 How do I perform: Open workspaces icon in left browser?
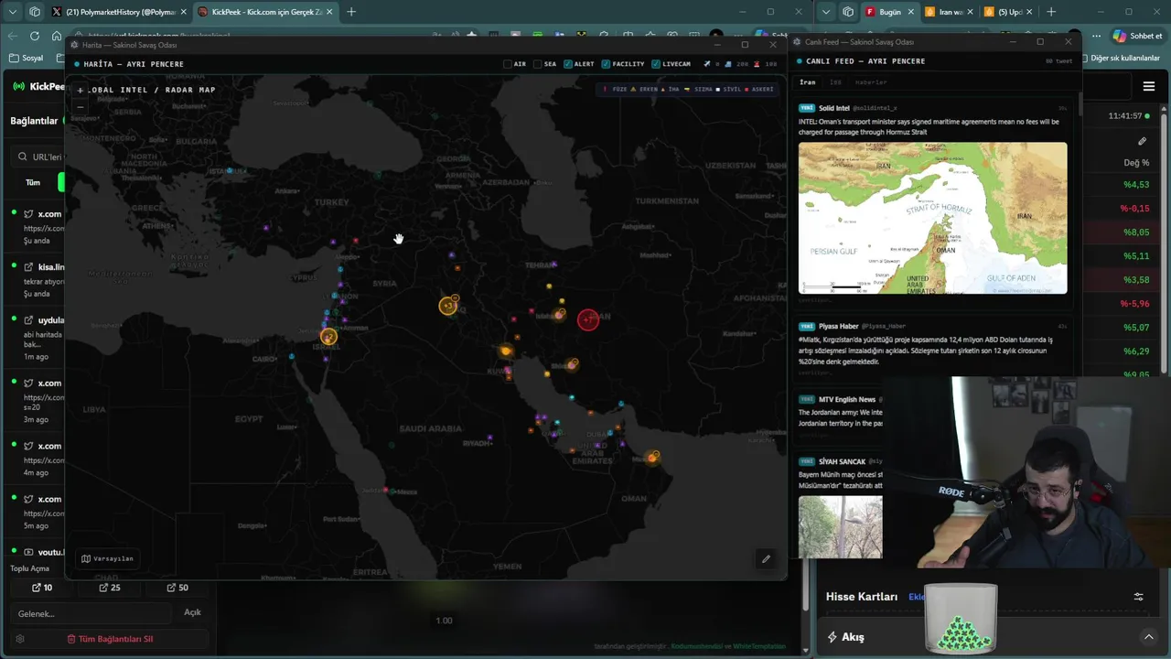click(x=35, y=12)
